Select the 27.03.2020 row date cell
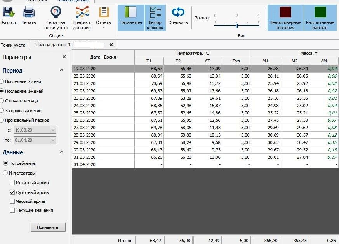 tap(103, 128)
